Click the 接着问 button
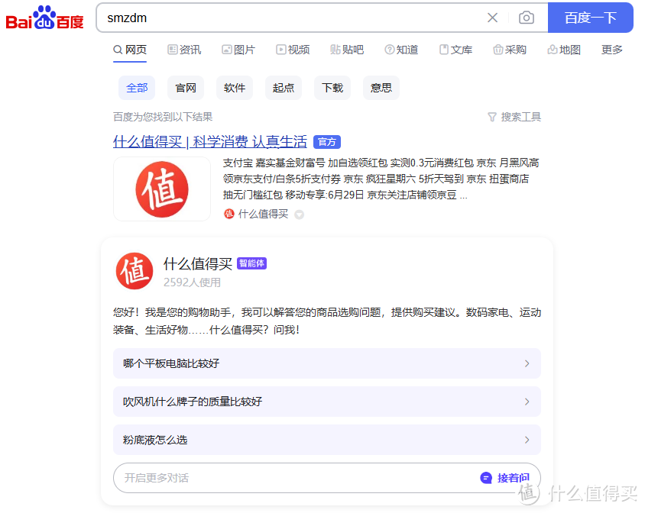Viewport: 645px width, 513px height. [x=505, y=478]
